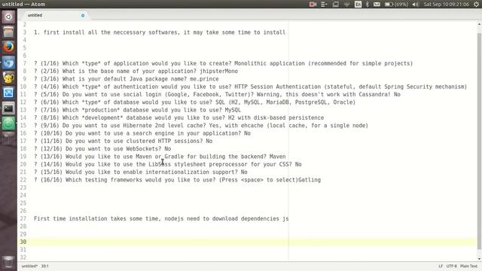Open the Wi-Fi network menu
This screenshot has width=482, height=271.
tap(346, 5)
